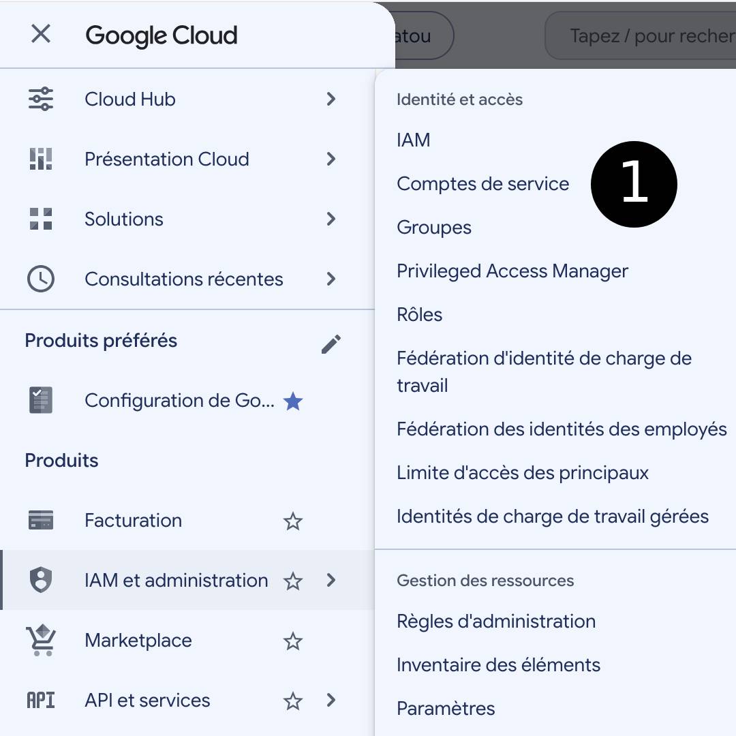
Task: Open Identités de charge de travail gérées
Action: pyautogui.click(x=553, y=517)
